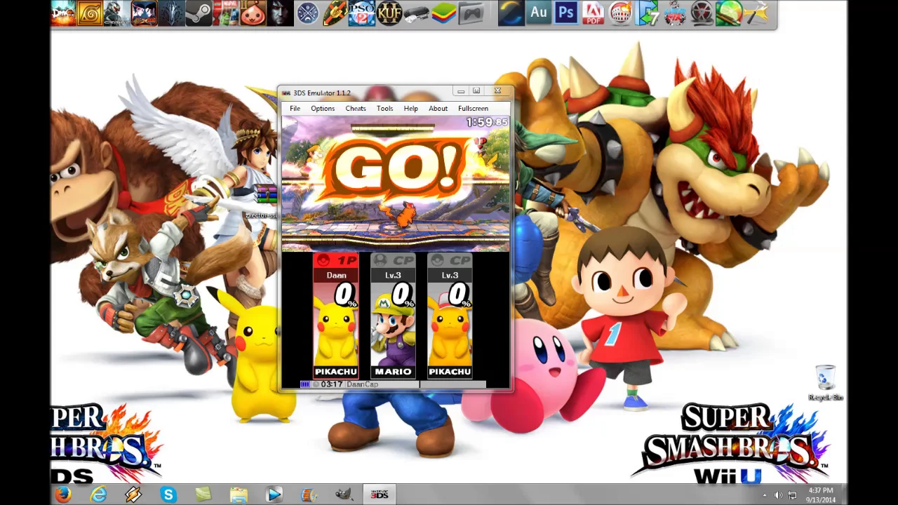Launch the Naruto orange swirl dock icon
The width and height of the screenshot is (898, 505).
90,13
